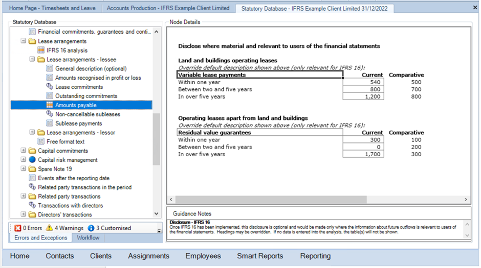
Task: Edit other leases Between two and five years 0
Action: point(363,147)
